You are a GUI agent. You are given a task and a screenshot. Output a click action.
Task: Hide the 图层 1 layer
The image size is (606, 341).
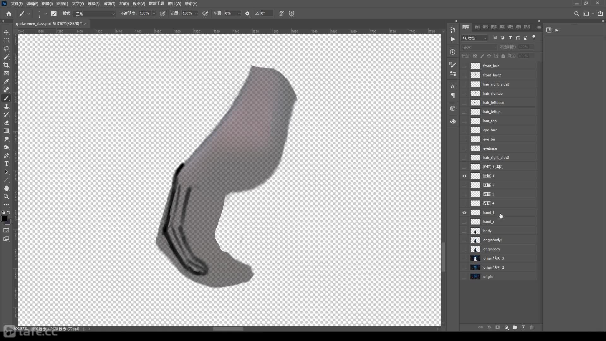(464, 176)
